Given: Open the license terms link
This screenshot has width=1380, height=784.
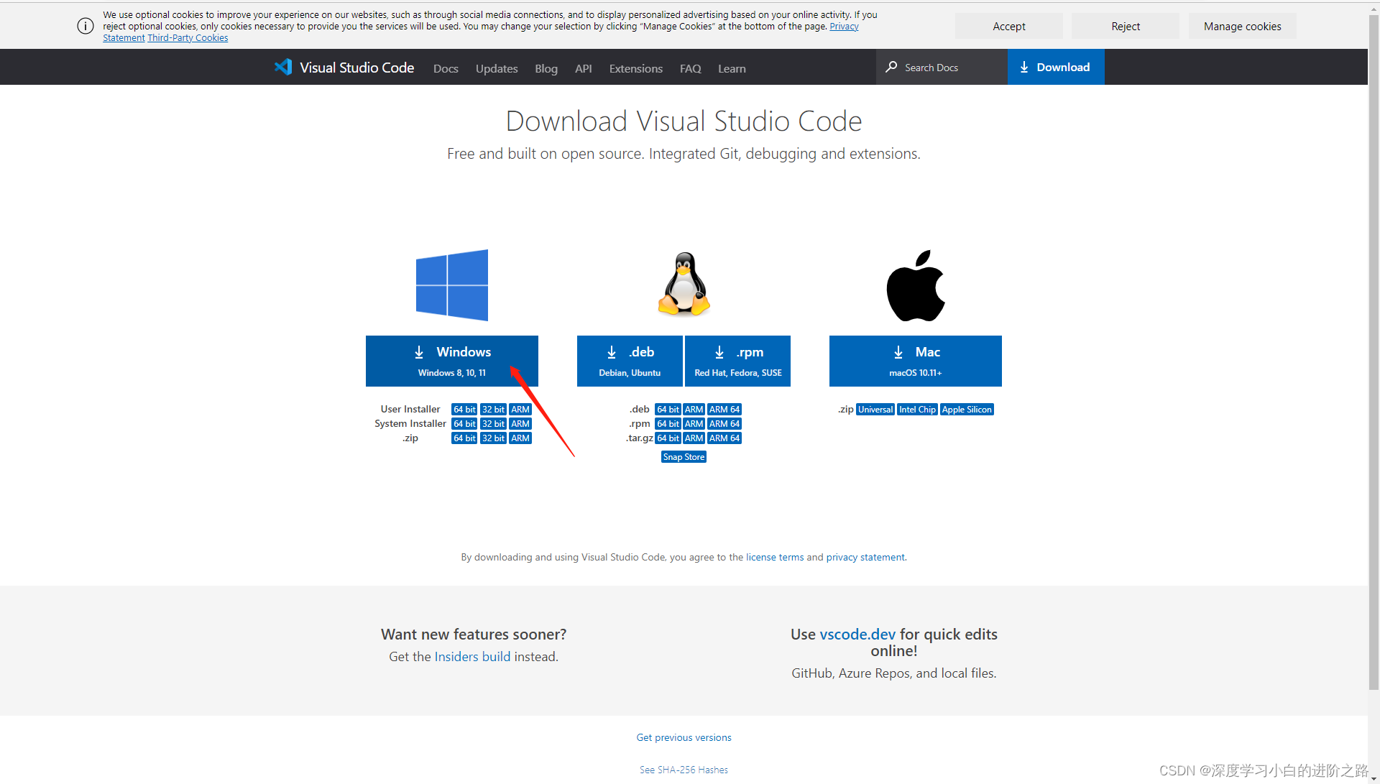Looking at the screenshot, I should pyautogui.click(x=775, y=558).
